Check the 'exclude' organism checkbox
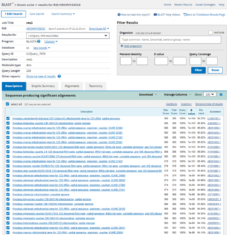 tap(211, 32)
